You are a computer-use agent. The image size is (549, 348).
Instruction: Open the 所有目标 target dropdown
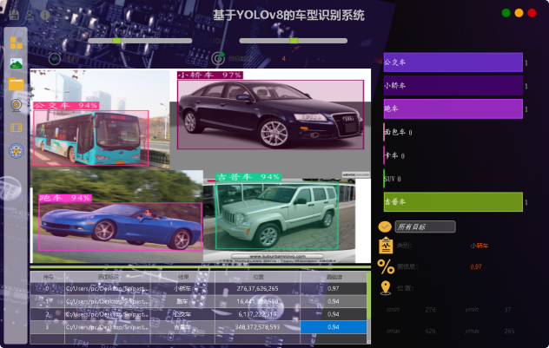425,227
